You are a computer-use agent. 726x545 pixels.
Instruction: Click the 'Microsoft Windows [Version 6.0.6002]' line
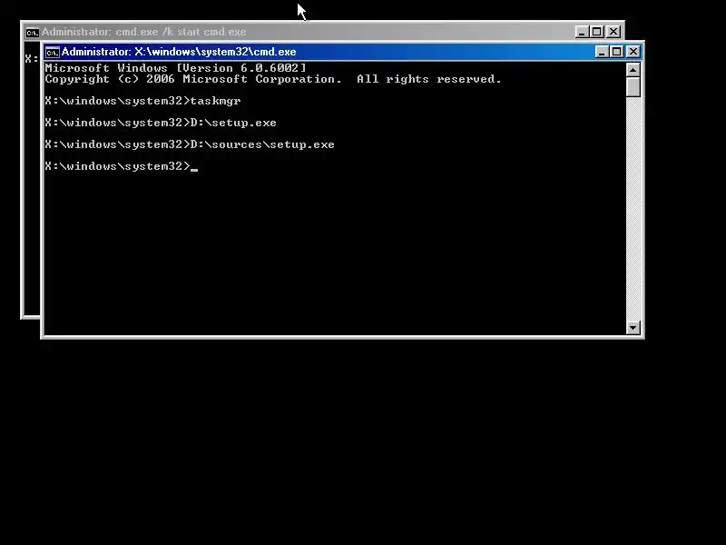175,68
